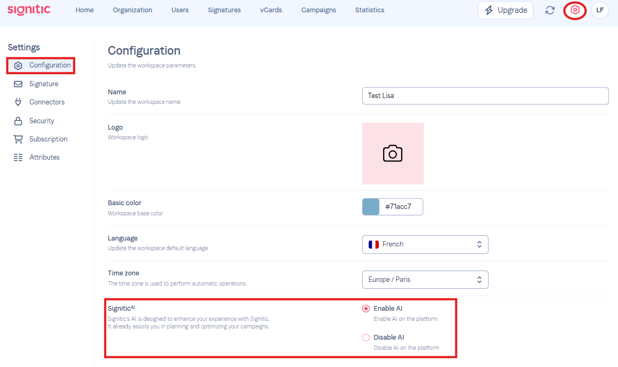Click the Settings sidebar heading

(24, 47)
